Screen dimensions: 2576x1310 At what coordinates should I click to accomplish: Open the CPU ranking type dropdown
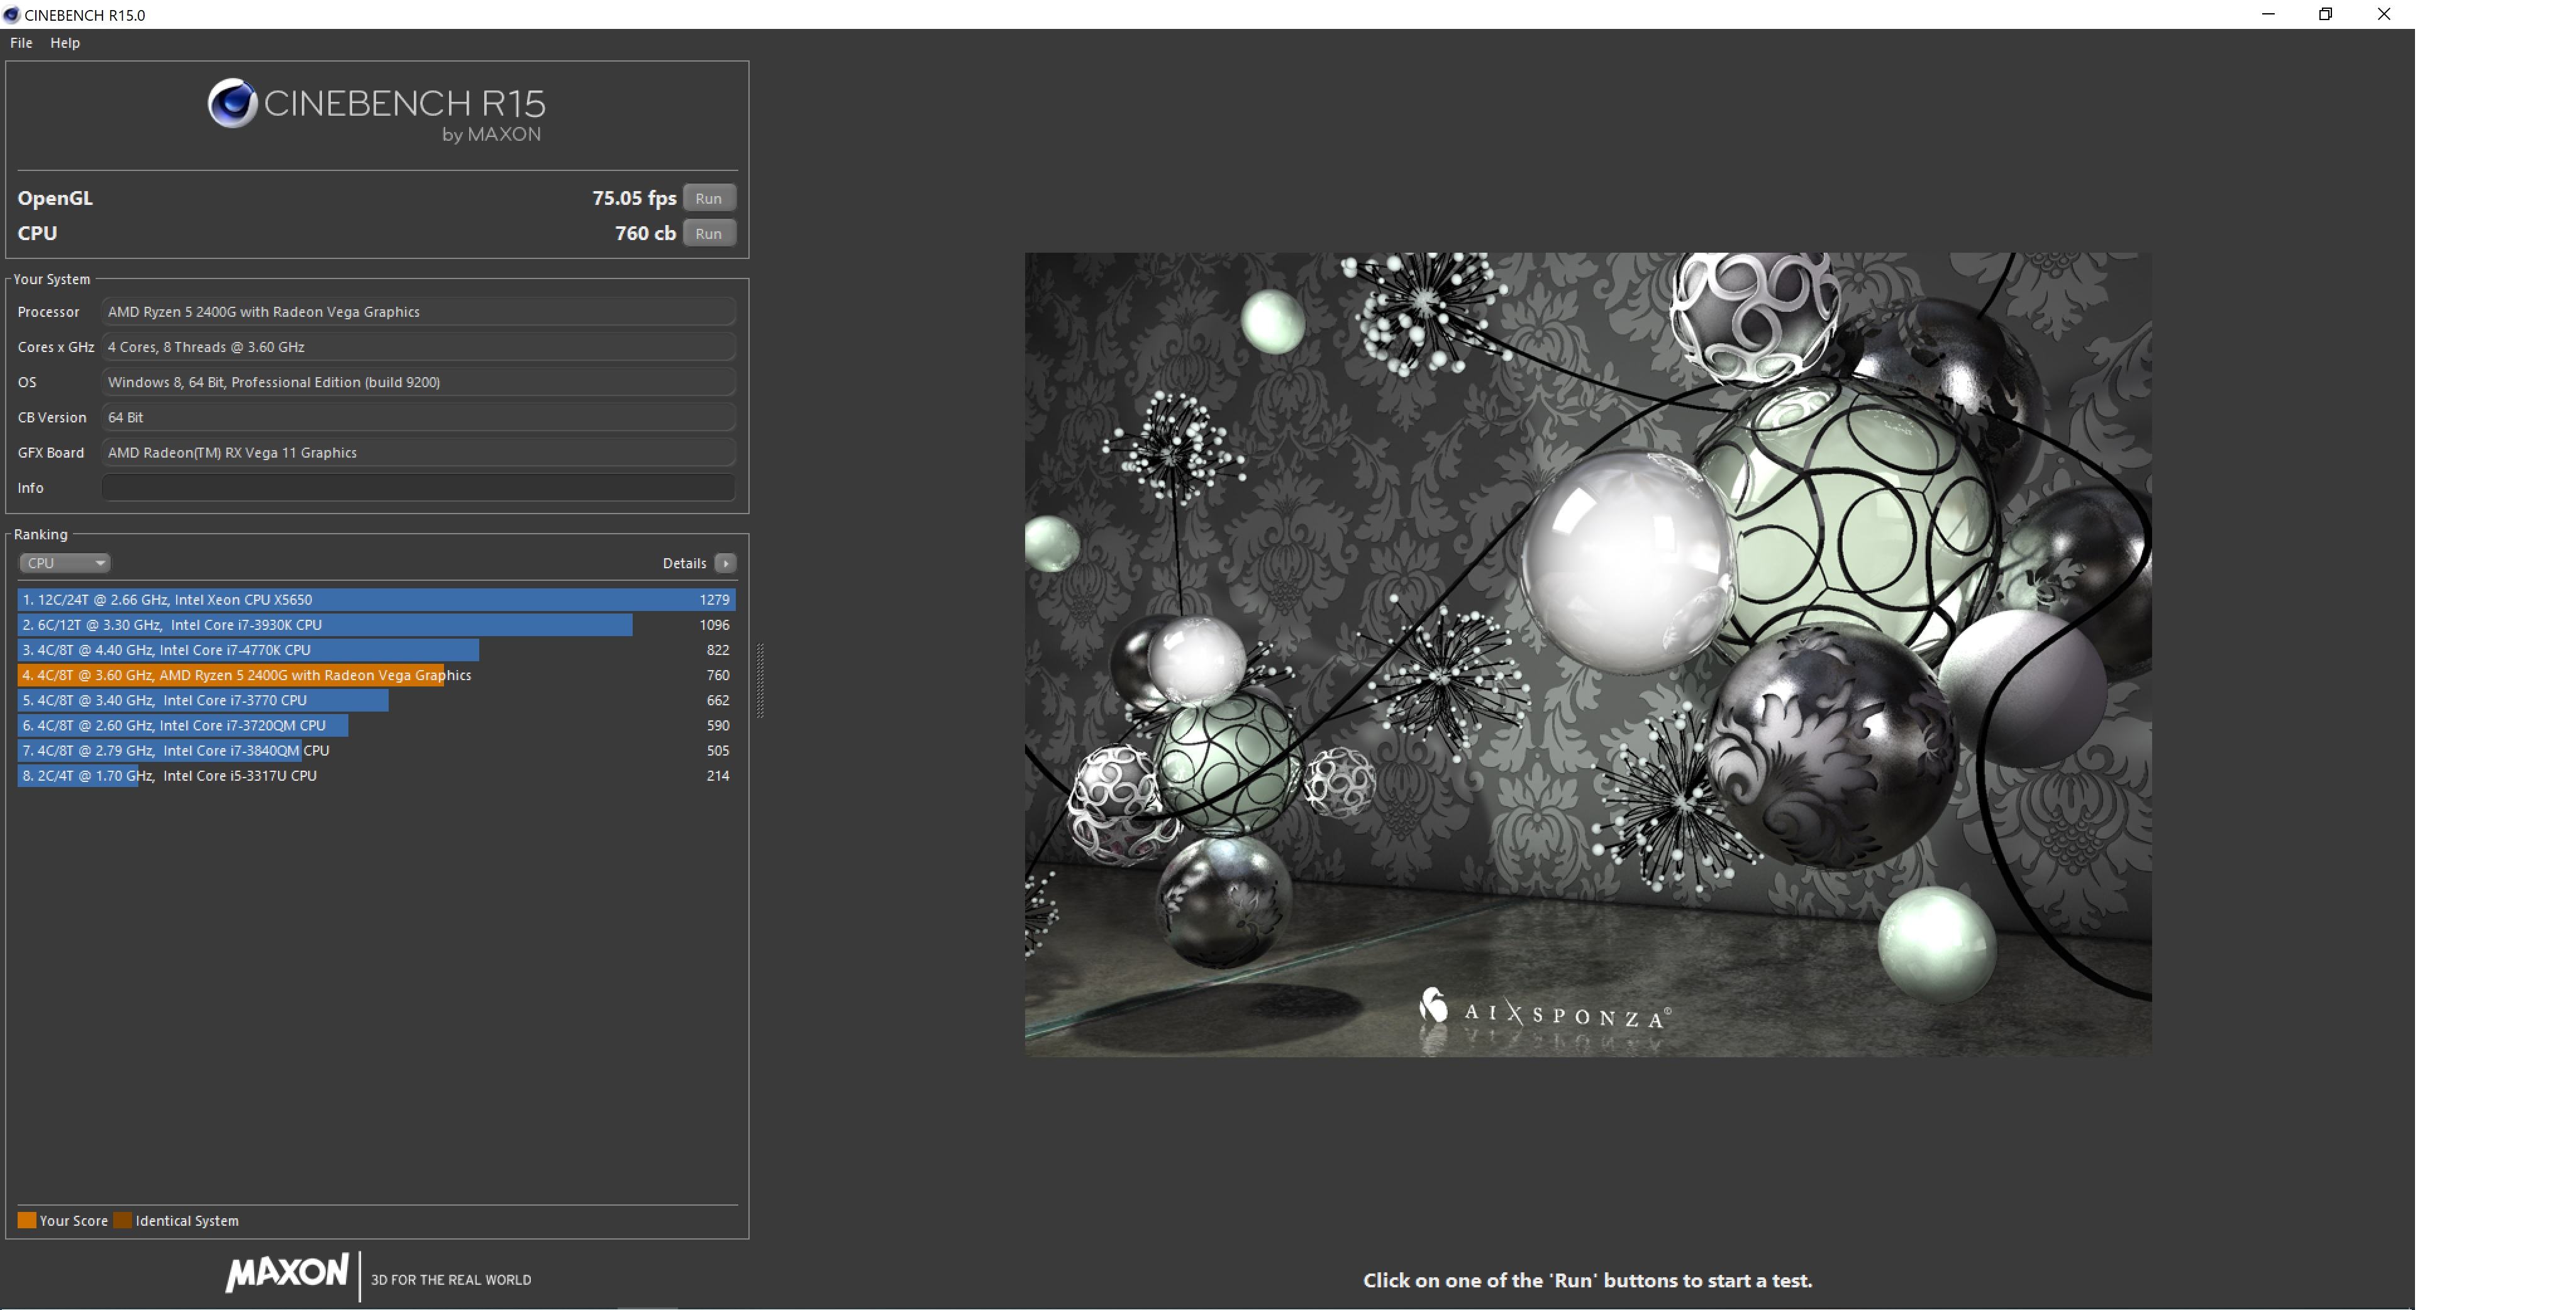pyautogui.click(x=65, y=564)
